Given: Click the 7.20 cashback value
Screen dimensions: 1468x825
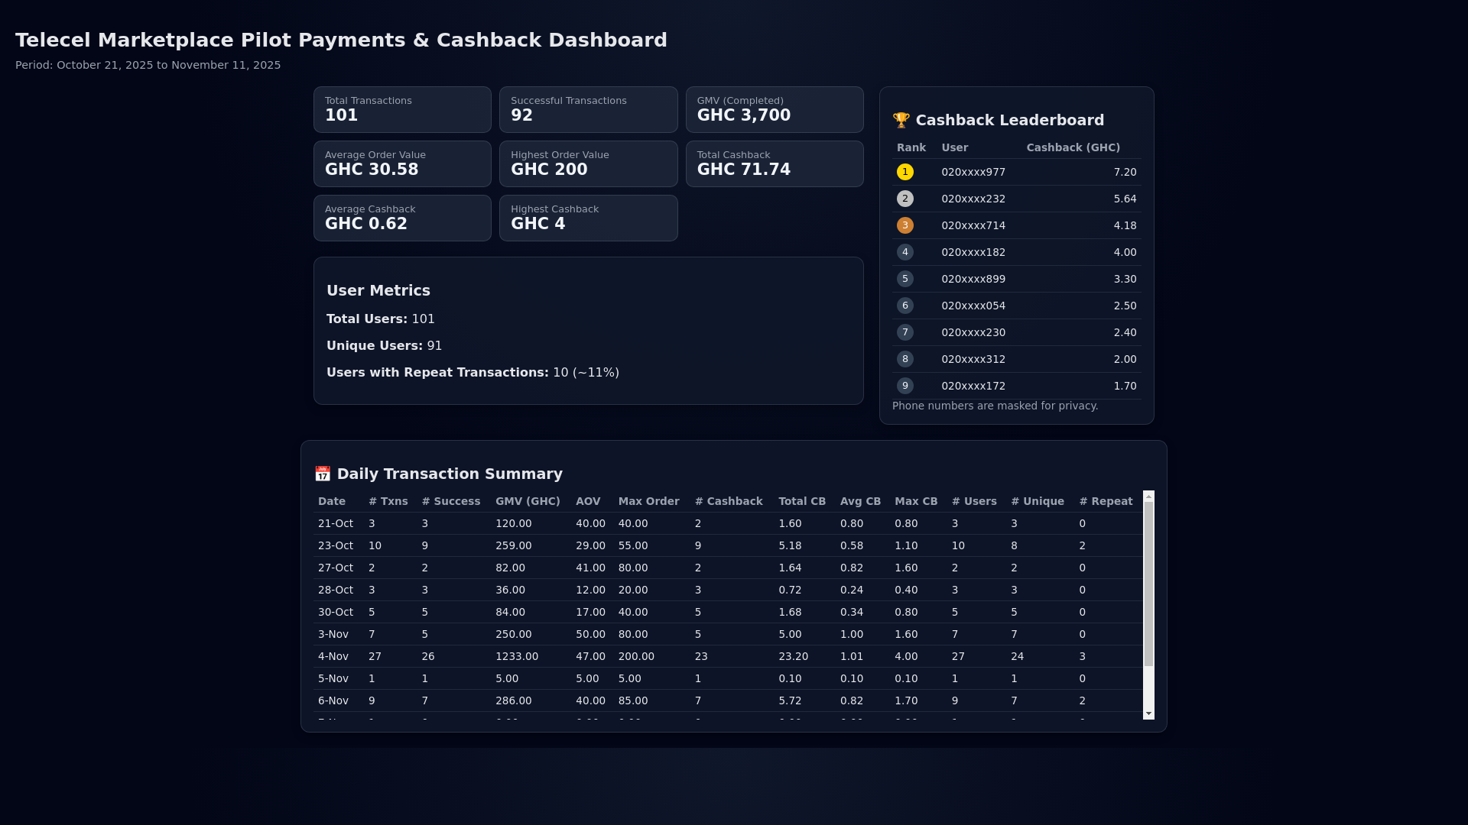Looking at the screenshot, I should click(x=1125, y=172).
